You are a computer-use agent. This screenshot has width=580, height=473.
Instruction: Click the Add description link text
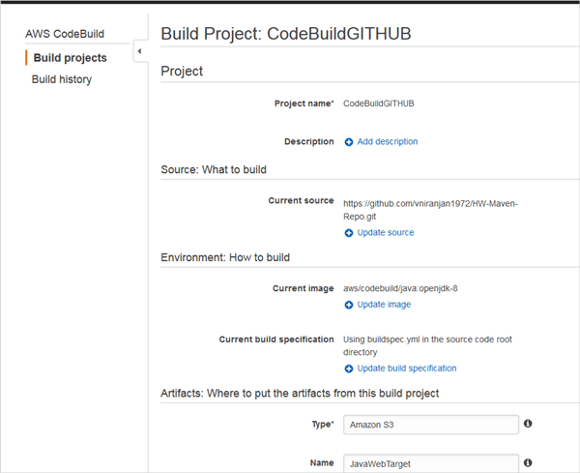[388, 142]
